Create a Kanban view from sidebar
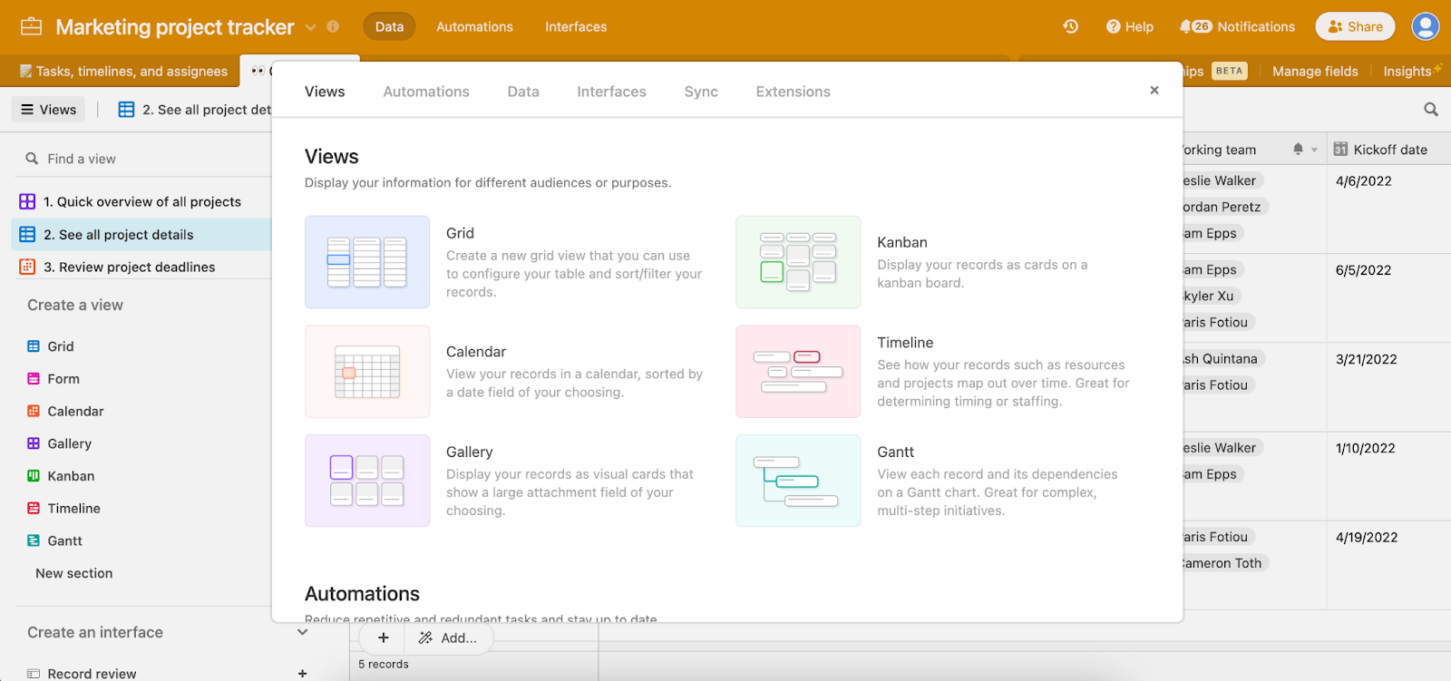This screenshot has width=1451, height=681. tap(61, 476)
